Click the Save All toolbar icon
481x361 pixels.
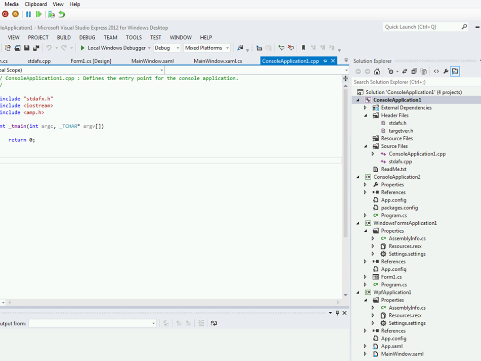[x=36, y=48]
